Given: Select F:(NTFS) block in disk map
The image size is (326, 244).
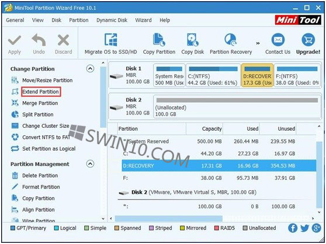Looking at the screenshot, I should coord(297,75).
